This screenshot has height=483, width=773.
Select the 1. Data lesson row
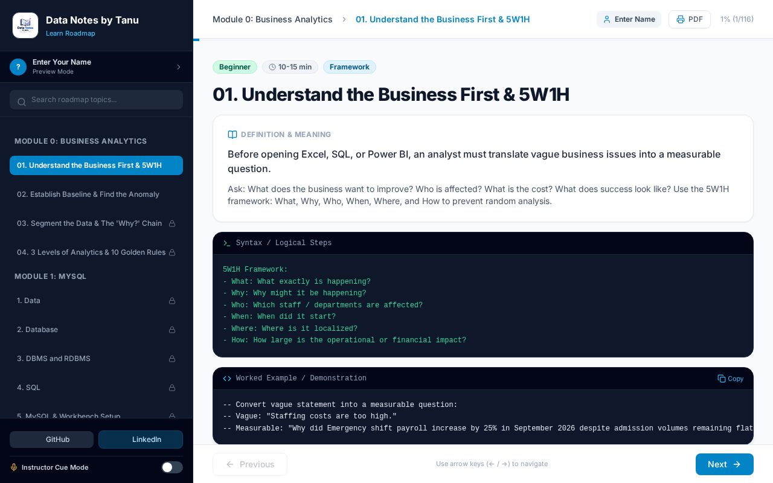coord(96,301)
